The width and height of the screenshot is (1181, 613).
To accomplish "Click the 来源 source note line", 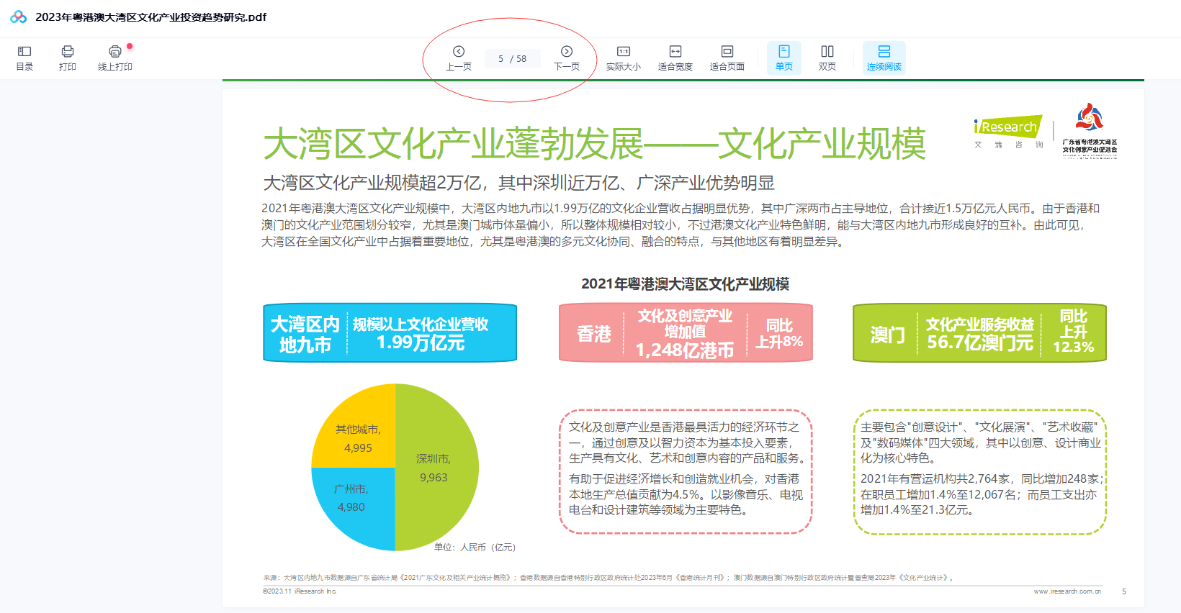I will coord(608,578).
